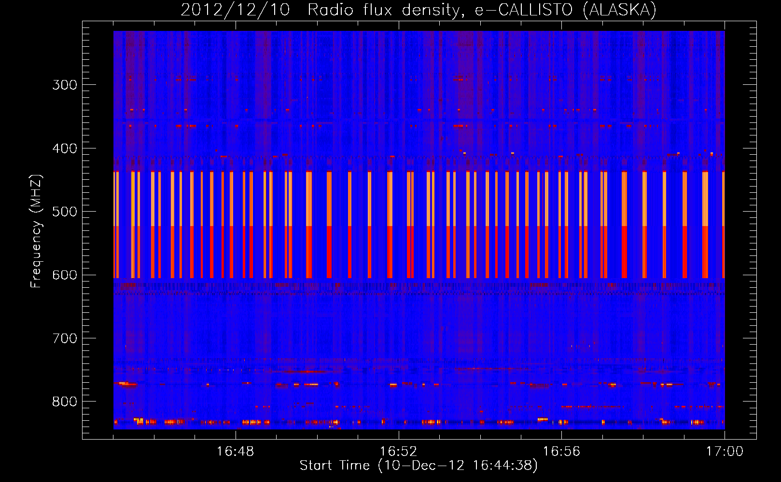Click the 300 frequency tick label
The width and height of the screenshot is (781, 482).
point(65,85)
